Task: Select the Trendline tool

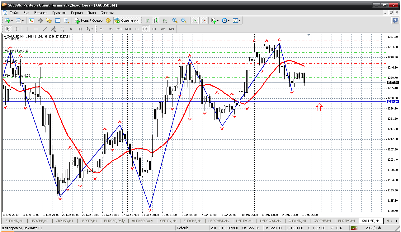Action: click(x=45, y=29)
